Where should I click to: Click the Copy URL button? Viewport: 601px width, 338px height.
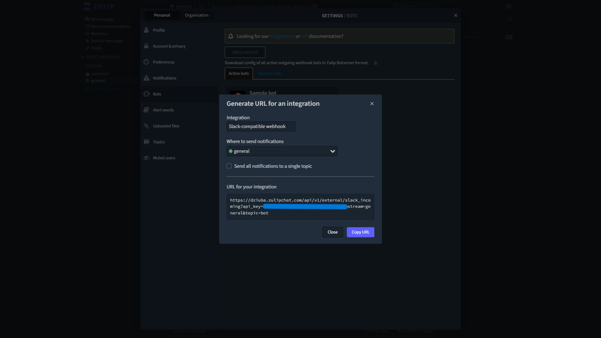point(360,232)
